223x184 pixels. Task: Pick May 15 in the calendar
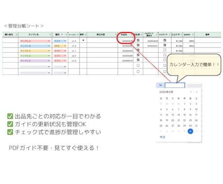[x=184, y=115]
